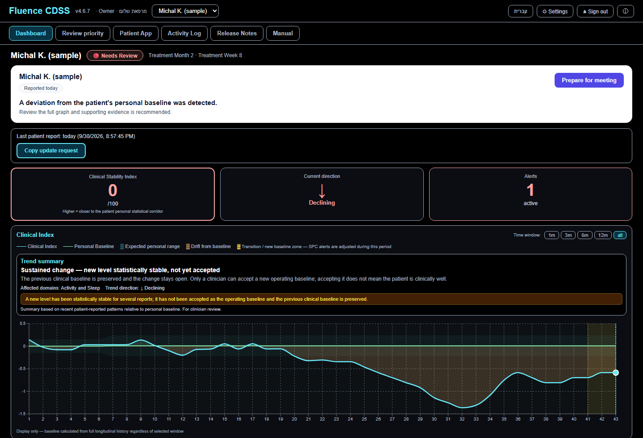Select the 'all' time window
643x438 pixels.
click(620, 235)
